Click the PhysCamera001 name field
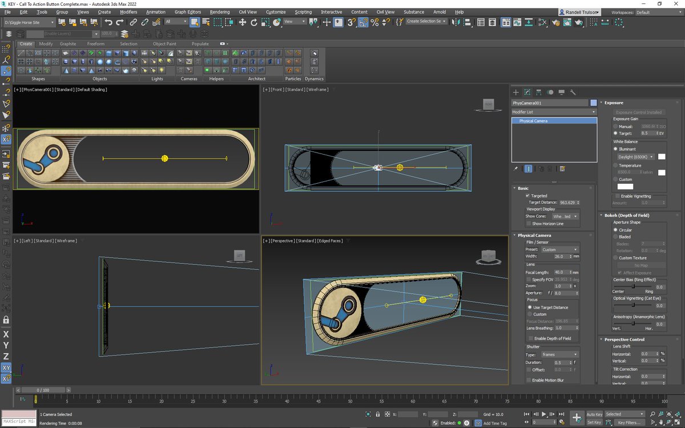Viewport: 685px width, 428px height. coord(550,103)
